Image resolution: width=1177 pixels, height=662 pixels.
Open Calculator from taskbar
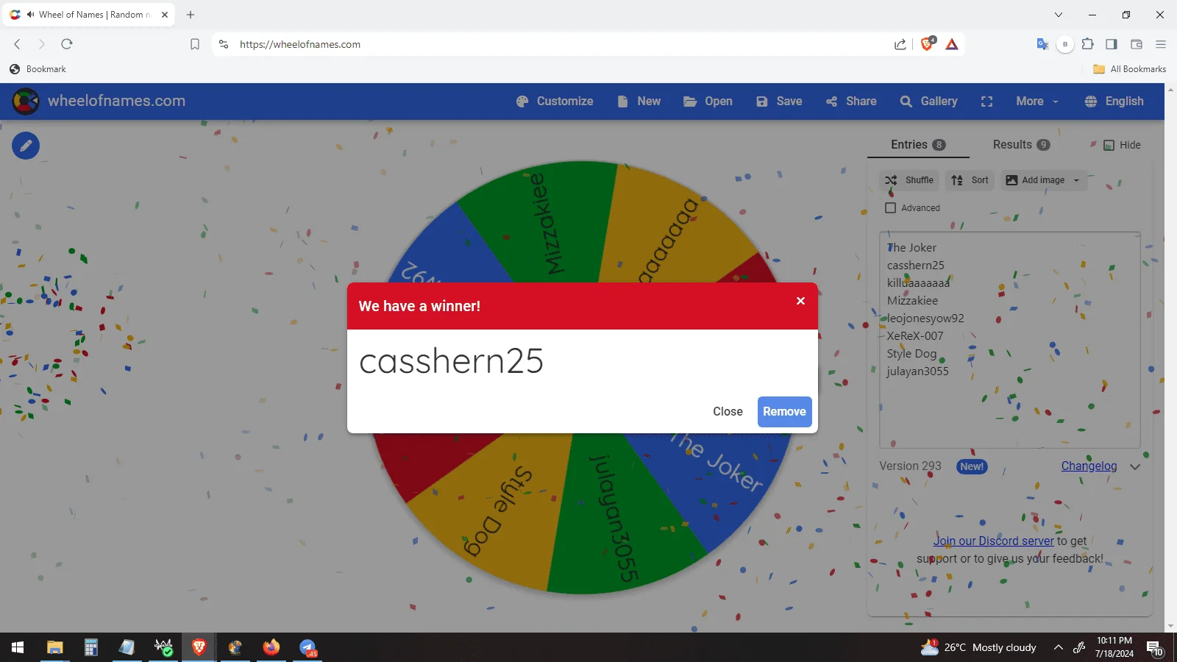(90, 647)
